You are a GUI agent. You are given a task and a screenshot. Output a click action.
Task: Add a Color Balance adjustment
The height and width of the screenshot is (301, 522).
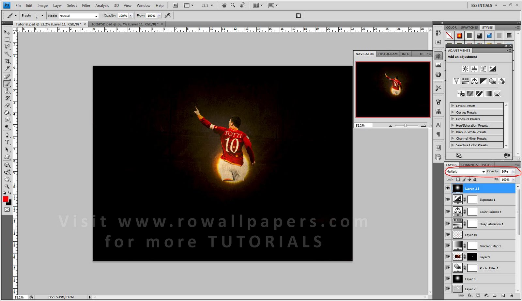(x=474, y=81)
